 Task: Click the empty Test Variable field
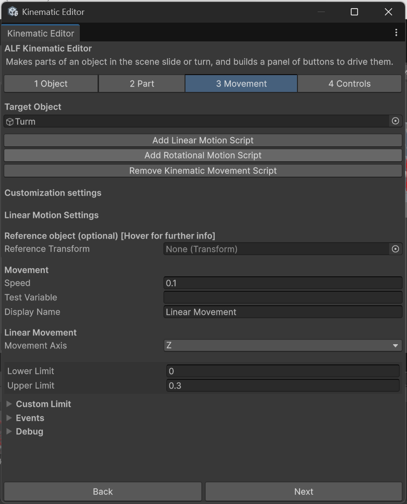pos(283,297)
